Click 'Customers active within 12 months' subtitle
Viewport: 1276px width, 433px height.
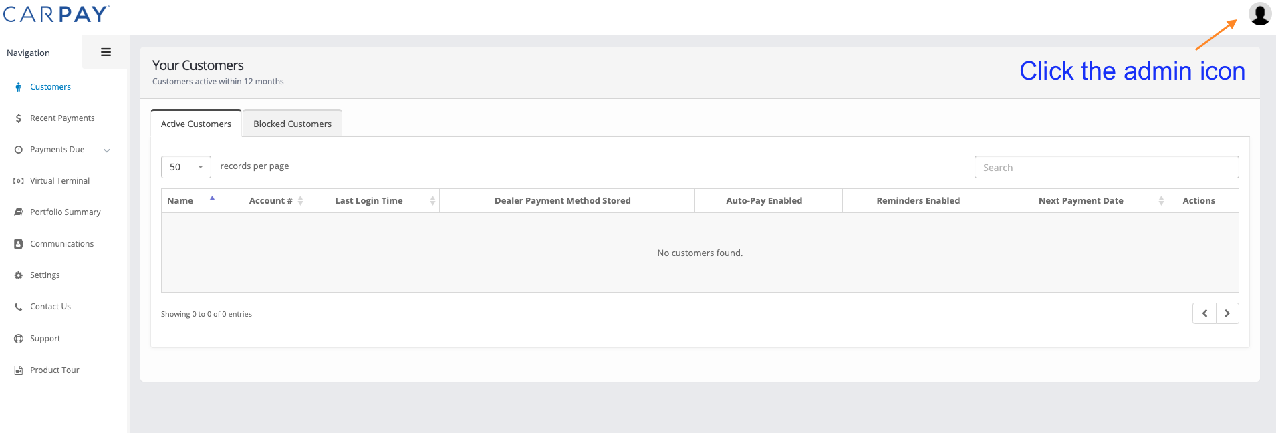point(218,82)
